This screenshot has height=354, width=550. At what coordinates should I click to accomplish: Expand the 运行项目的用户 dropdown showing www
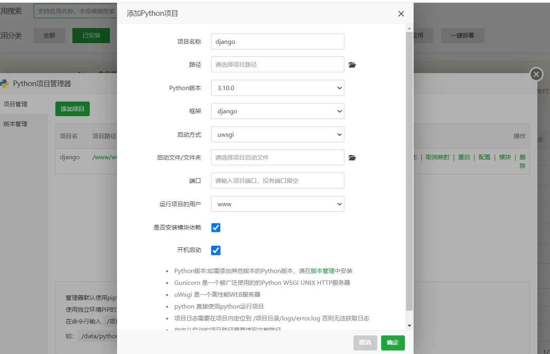click(278, 204)
